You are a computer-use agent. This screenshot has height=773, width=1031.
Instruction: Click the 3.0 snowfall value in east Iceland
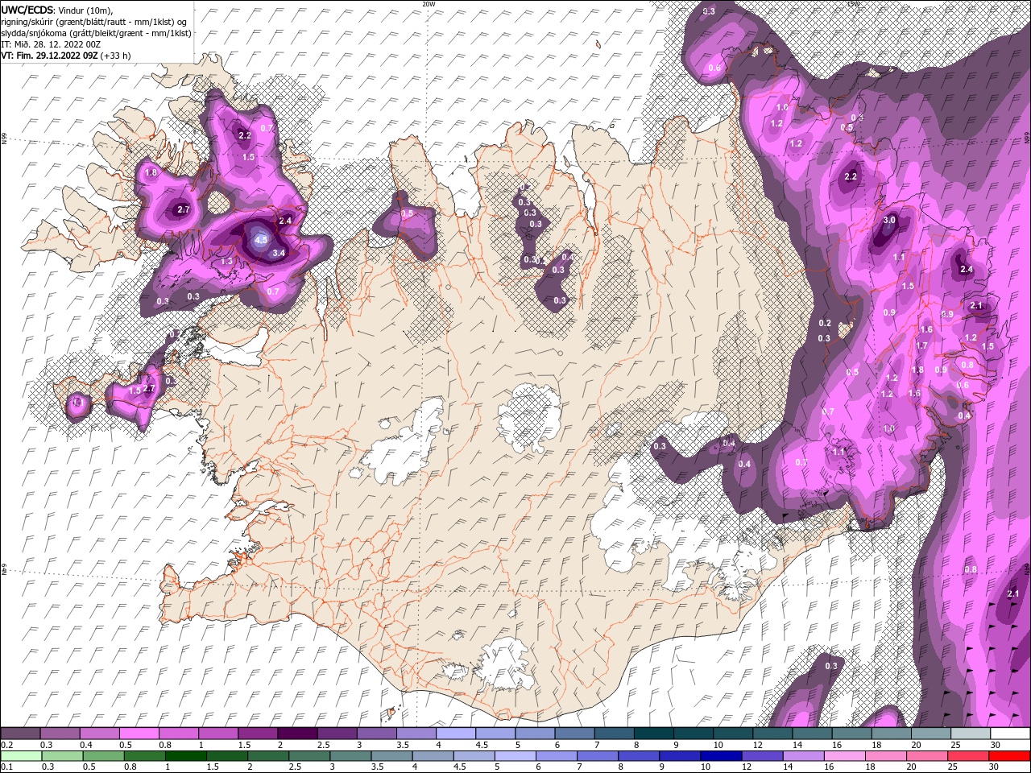889,220
